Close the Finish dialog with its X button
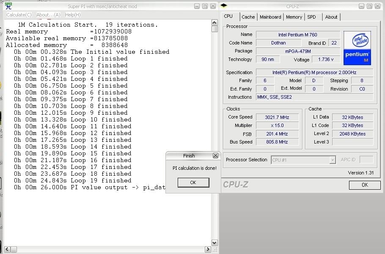This screenshot has width=385, height=254. (x=215, y=155)
